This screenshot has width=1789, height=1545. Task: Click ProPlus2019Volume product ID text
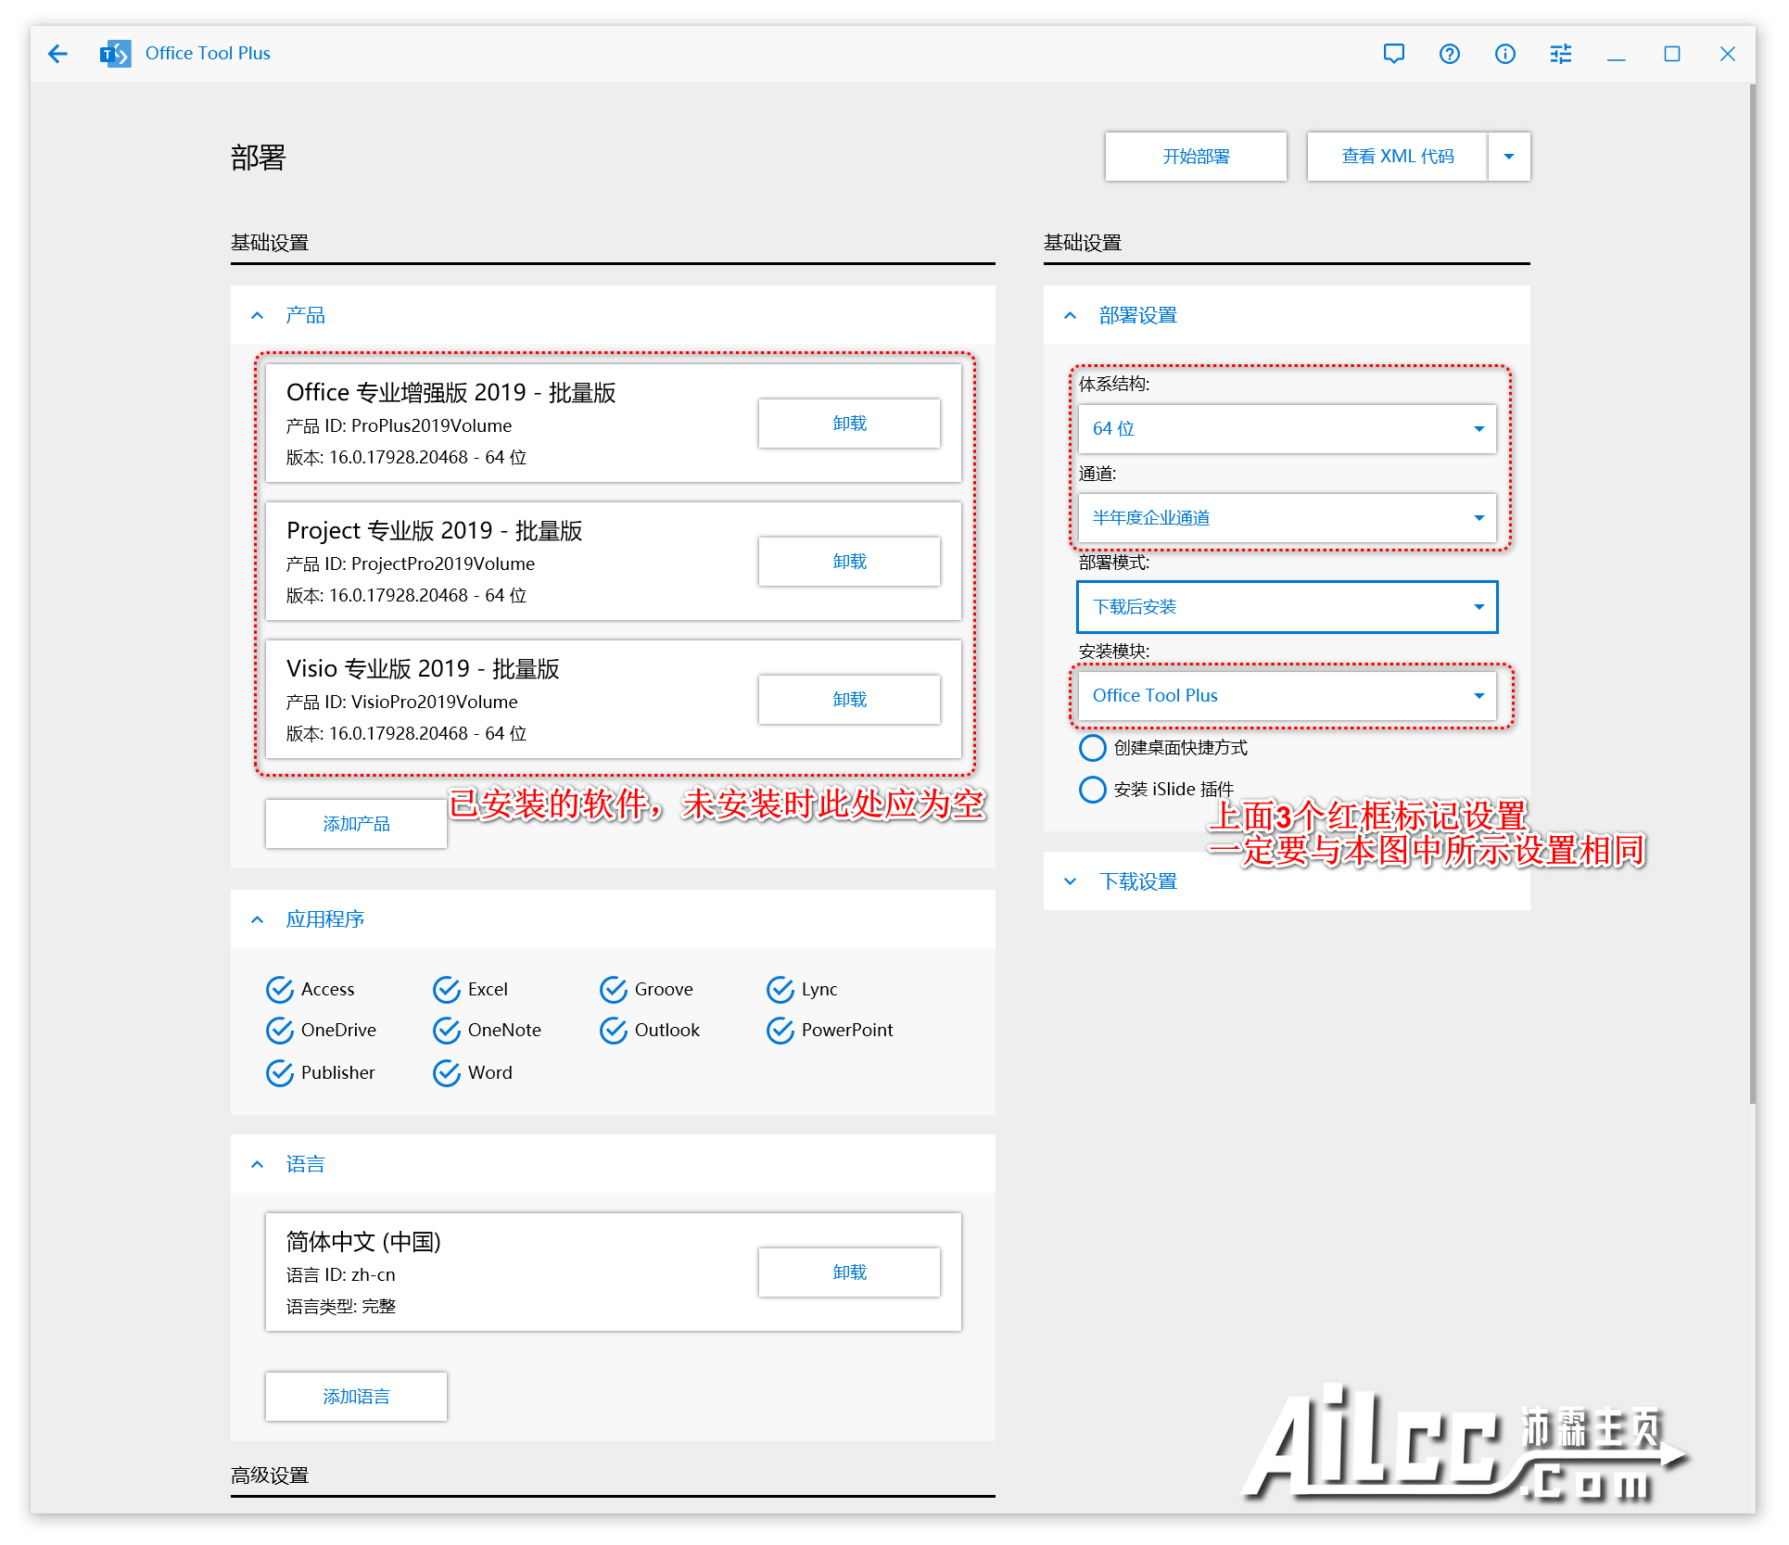pos(431,426)
